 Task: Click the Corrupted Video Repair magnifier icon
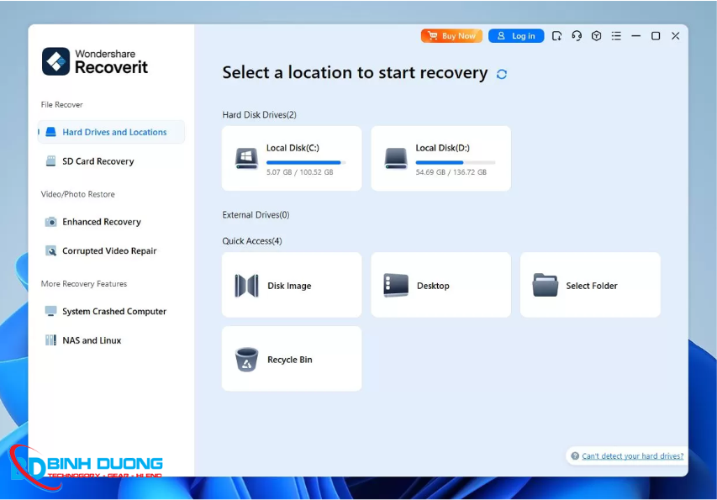[50, 251]
